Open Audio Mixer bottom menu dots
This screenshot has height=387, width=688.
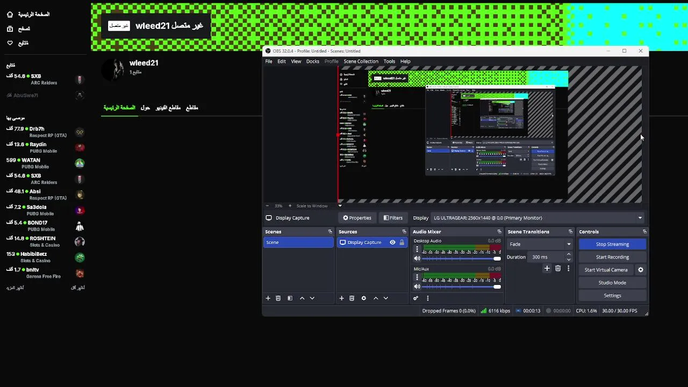pos(427,298)
